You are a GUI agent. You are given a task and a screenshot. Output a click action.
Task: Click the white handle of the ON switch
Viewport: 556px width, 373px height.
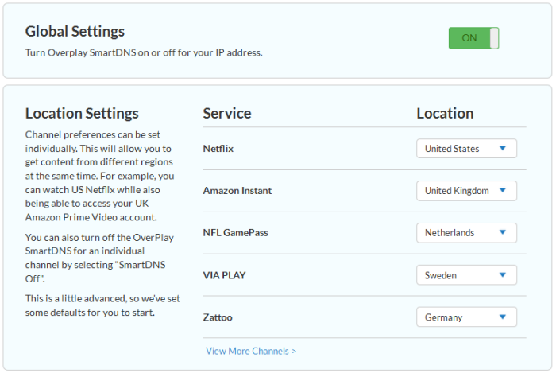click(494, 38)
